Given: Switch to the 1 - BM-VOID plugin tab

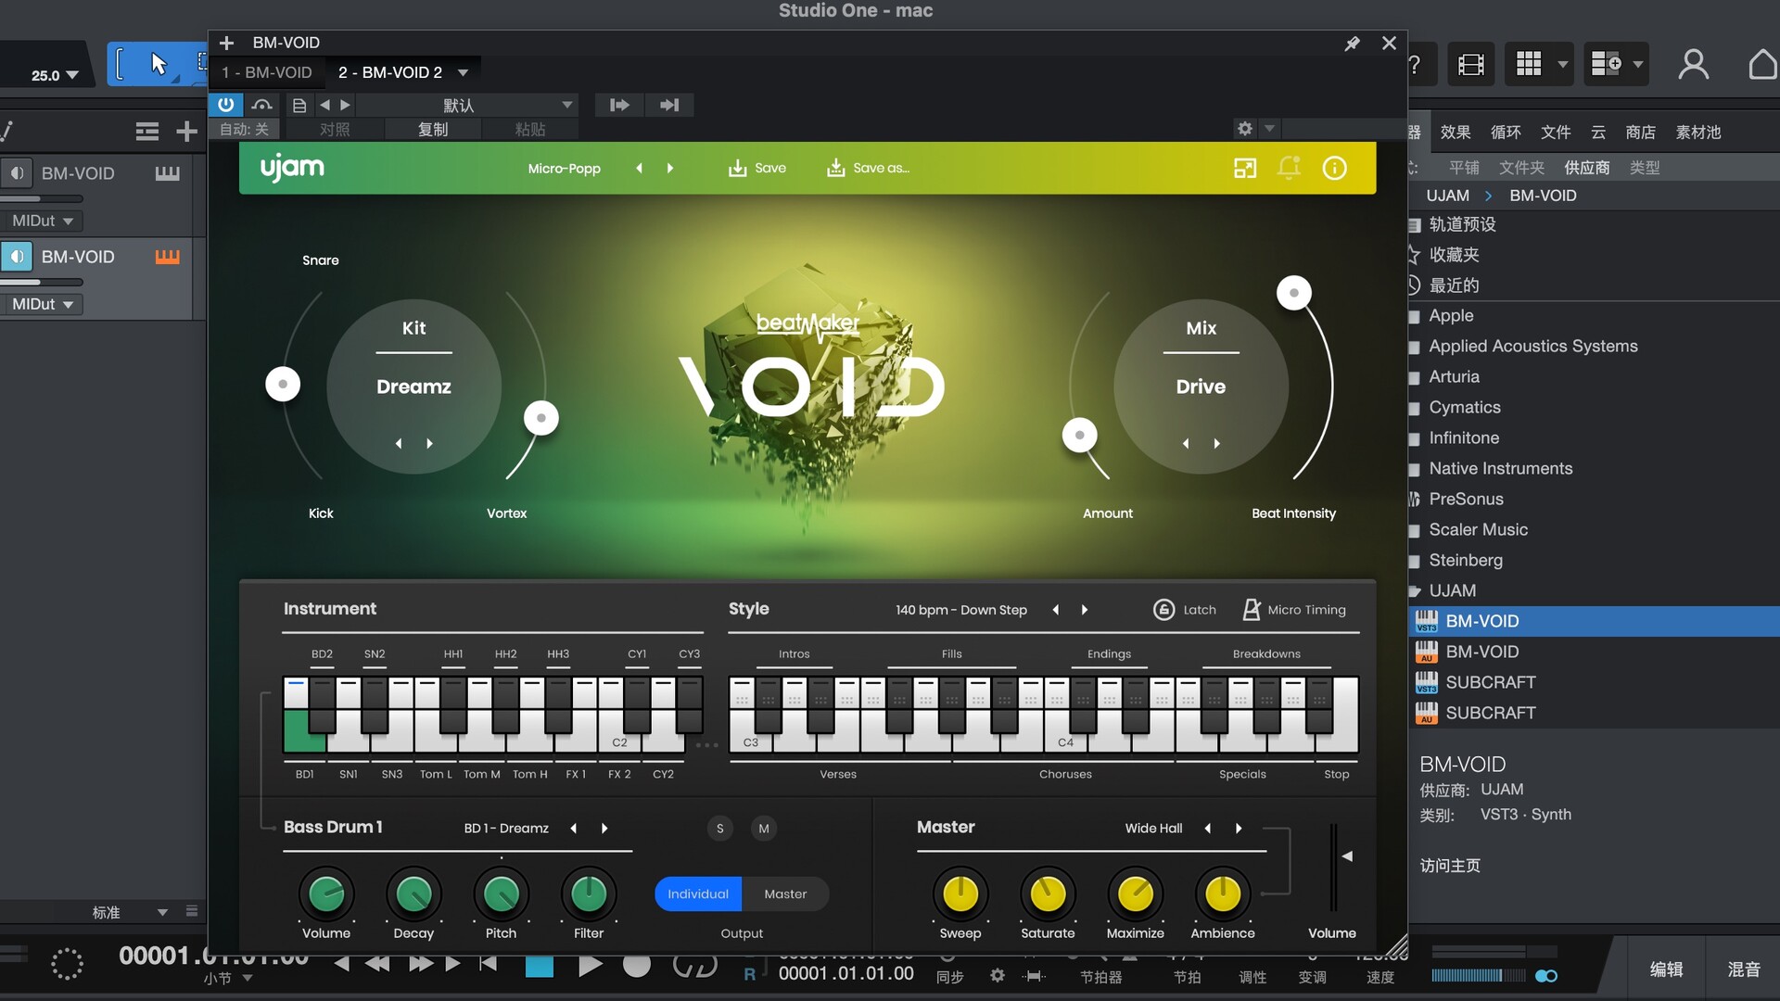Looking at the screenshot, I should (267, 72).
